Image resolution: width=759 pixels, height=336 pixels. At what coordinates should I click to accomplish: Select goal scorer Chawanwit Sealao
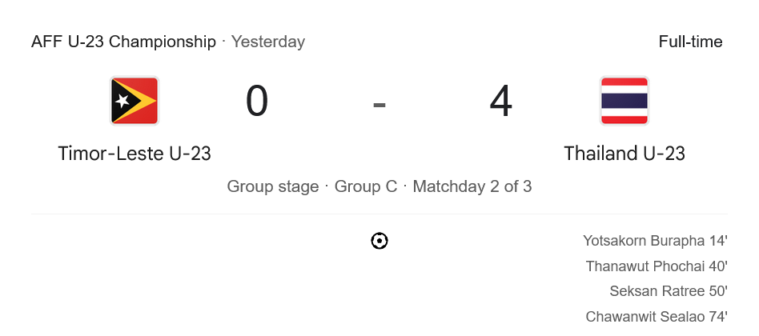tap(646, 317)
